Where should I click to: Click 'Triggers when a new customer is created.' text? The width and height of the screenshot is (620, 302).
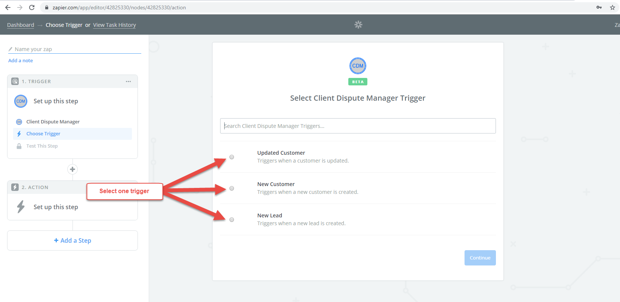click(308, 192)
